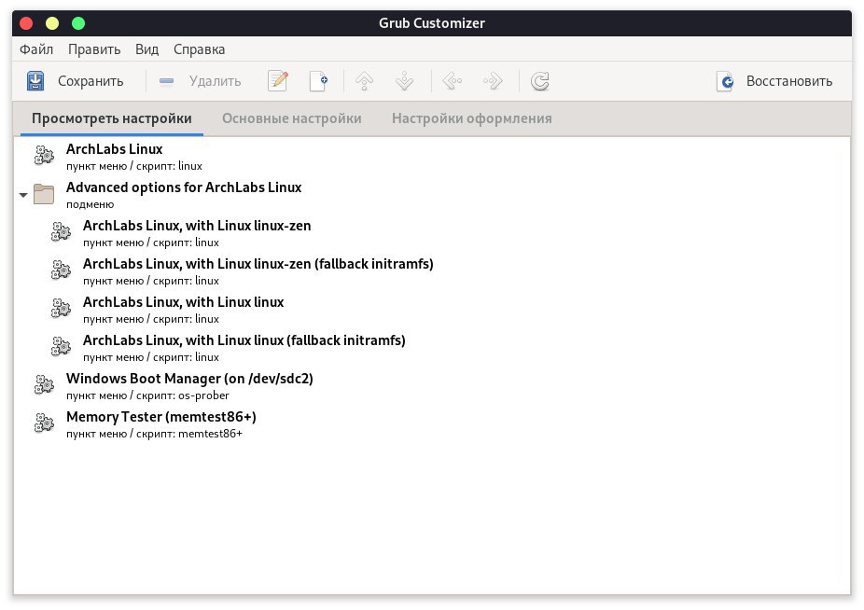Click the 'подменю' subtitle text

tap(90, 204)
